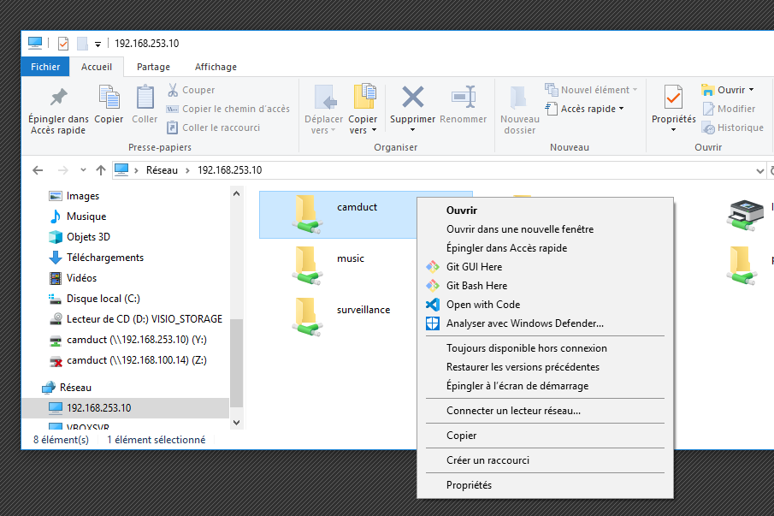The height and width of the screenshot is (516, 774).
Task: Expand the Ouvrir dropdown arrow in ribbon
Action: coord(751,90)
